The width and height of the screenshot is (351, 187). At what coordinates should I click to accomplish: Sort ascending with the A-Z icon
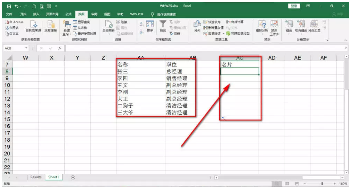pyautogui.click(x=142, y=24)
